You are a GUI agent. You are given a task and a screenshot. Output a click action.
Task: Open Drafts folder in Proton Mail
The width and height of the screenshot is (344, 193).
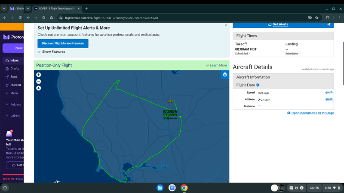tap(13, 69)
